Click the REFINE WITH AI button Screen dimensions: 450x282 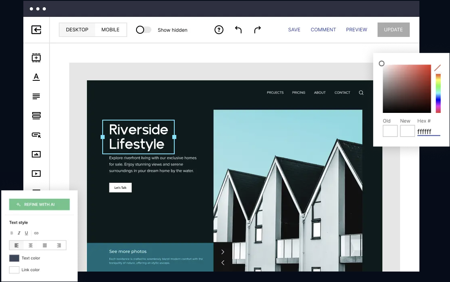point(39,204)
